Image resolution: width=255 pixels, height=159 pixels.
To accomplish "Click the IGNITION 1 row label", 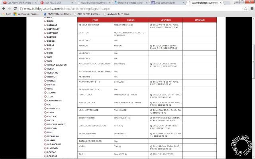I will [84, 46].
